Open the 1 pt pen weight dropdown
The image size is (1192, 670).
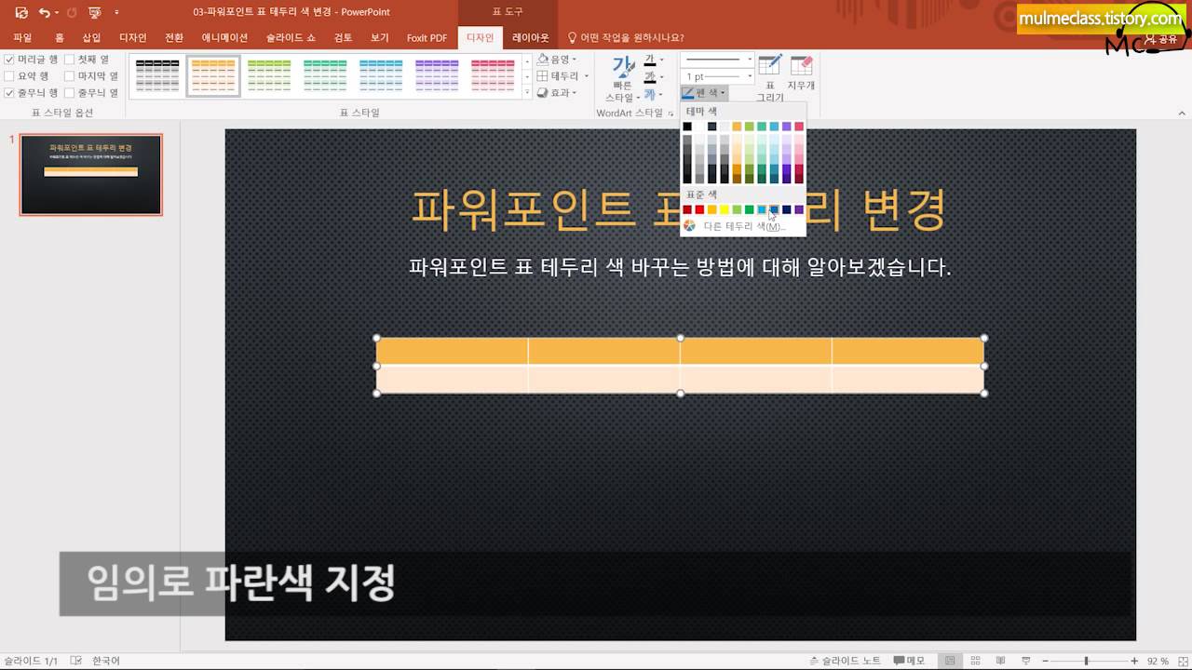pyautogui.click(x=717, y=76)
